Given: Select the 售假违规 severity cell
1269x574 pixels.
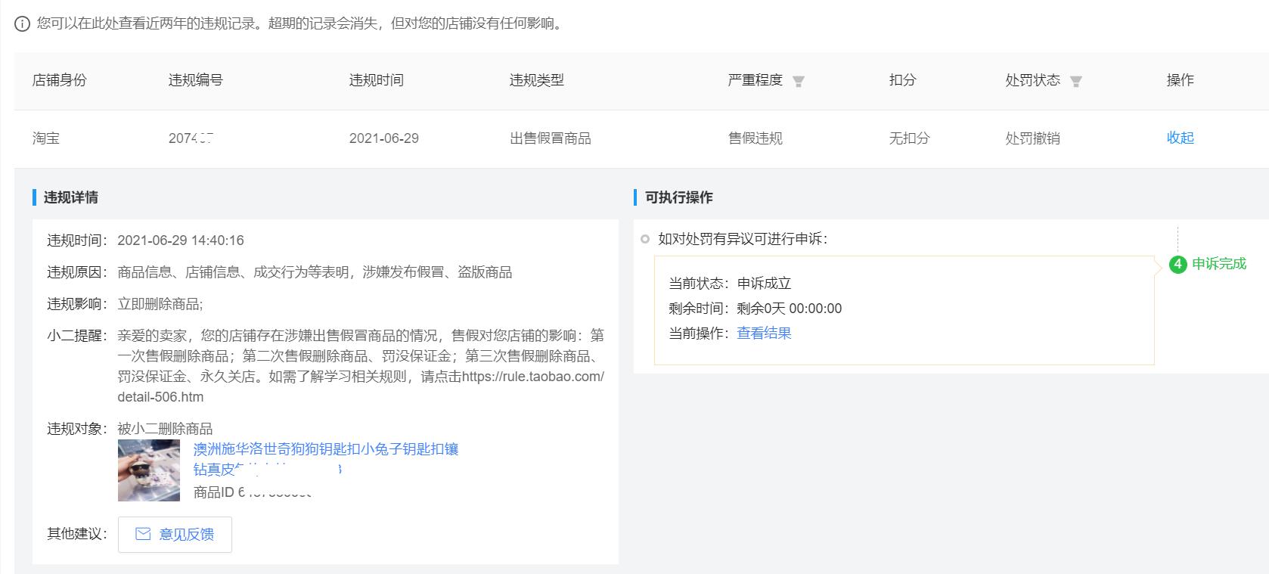Looking at the screenshot, I should (x=755, y=138).
